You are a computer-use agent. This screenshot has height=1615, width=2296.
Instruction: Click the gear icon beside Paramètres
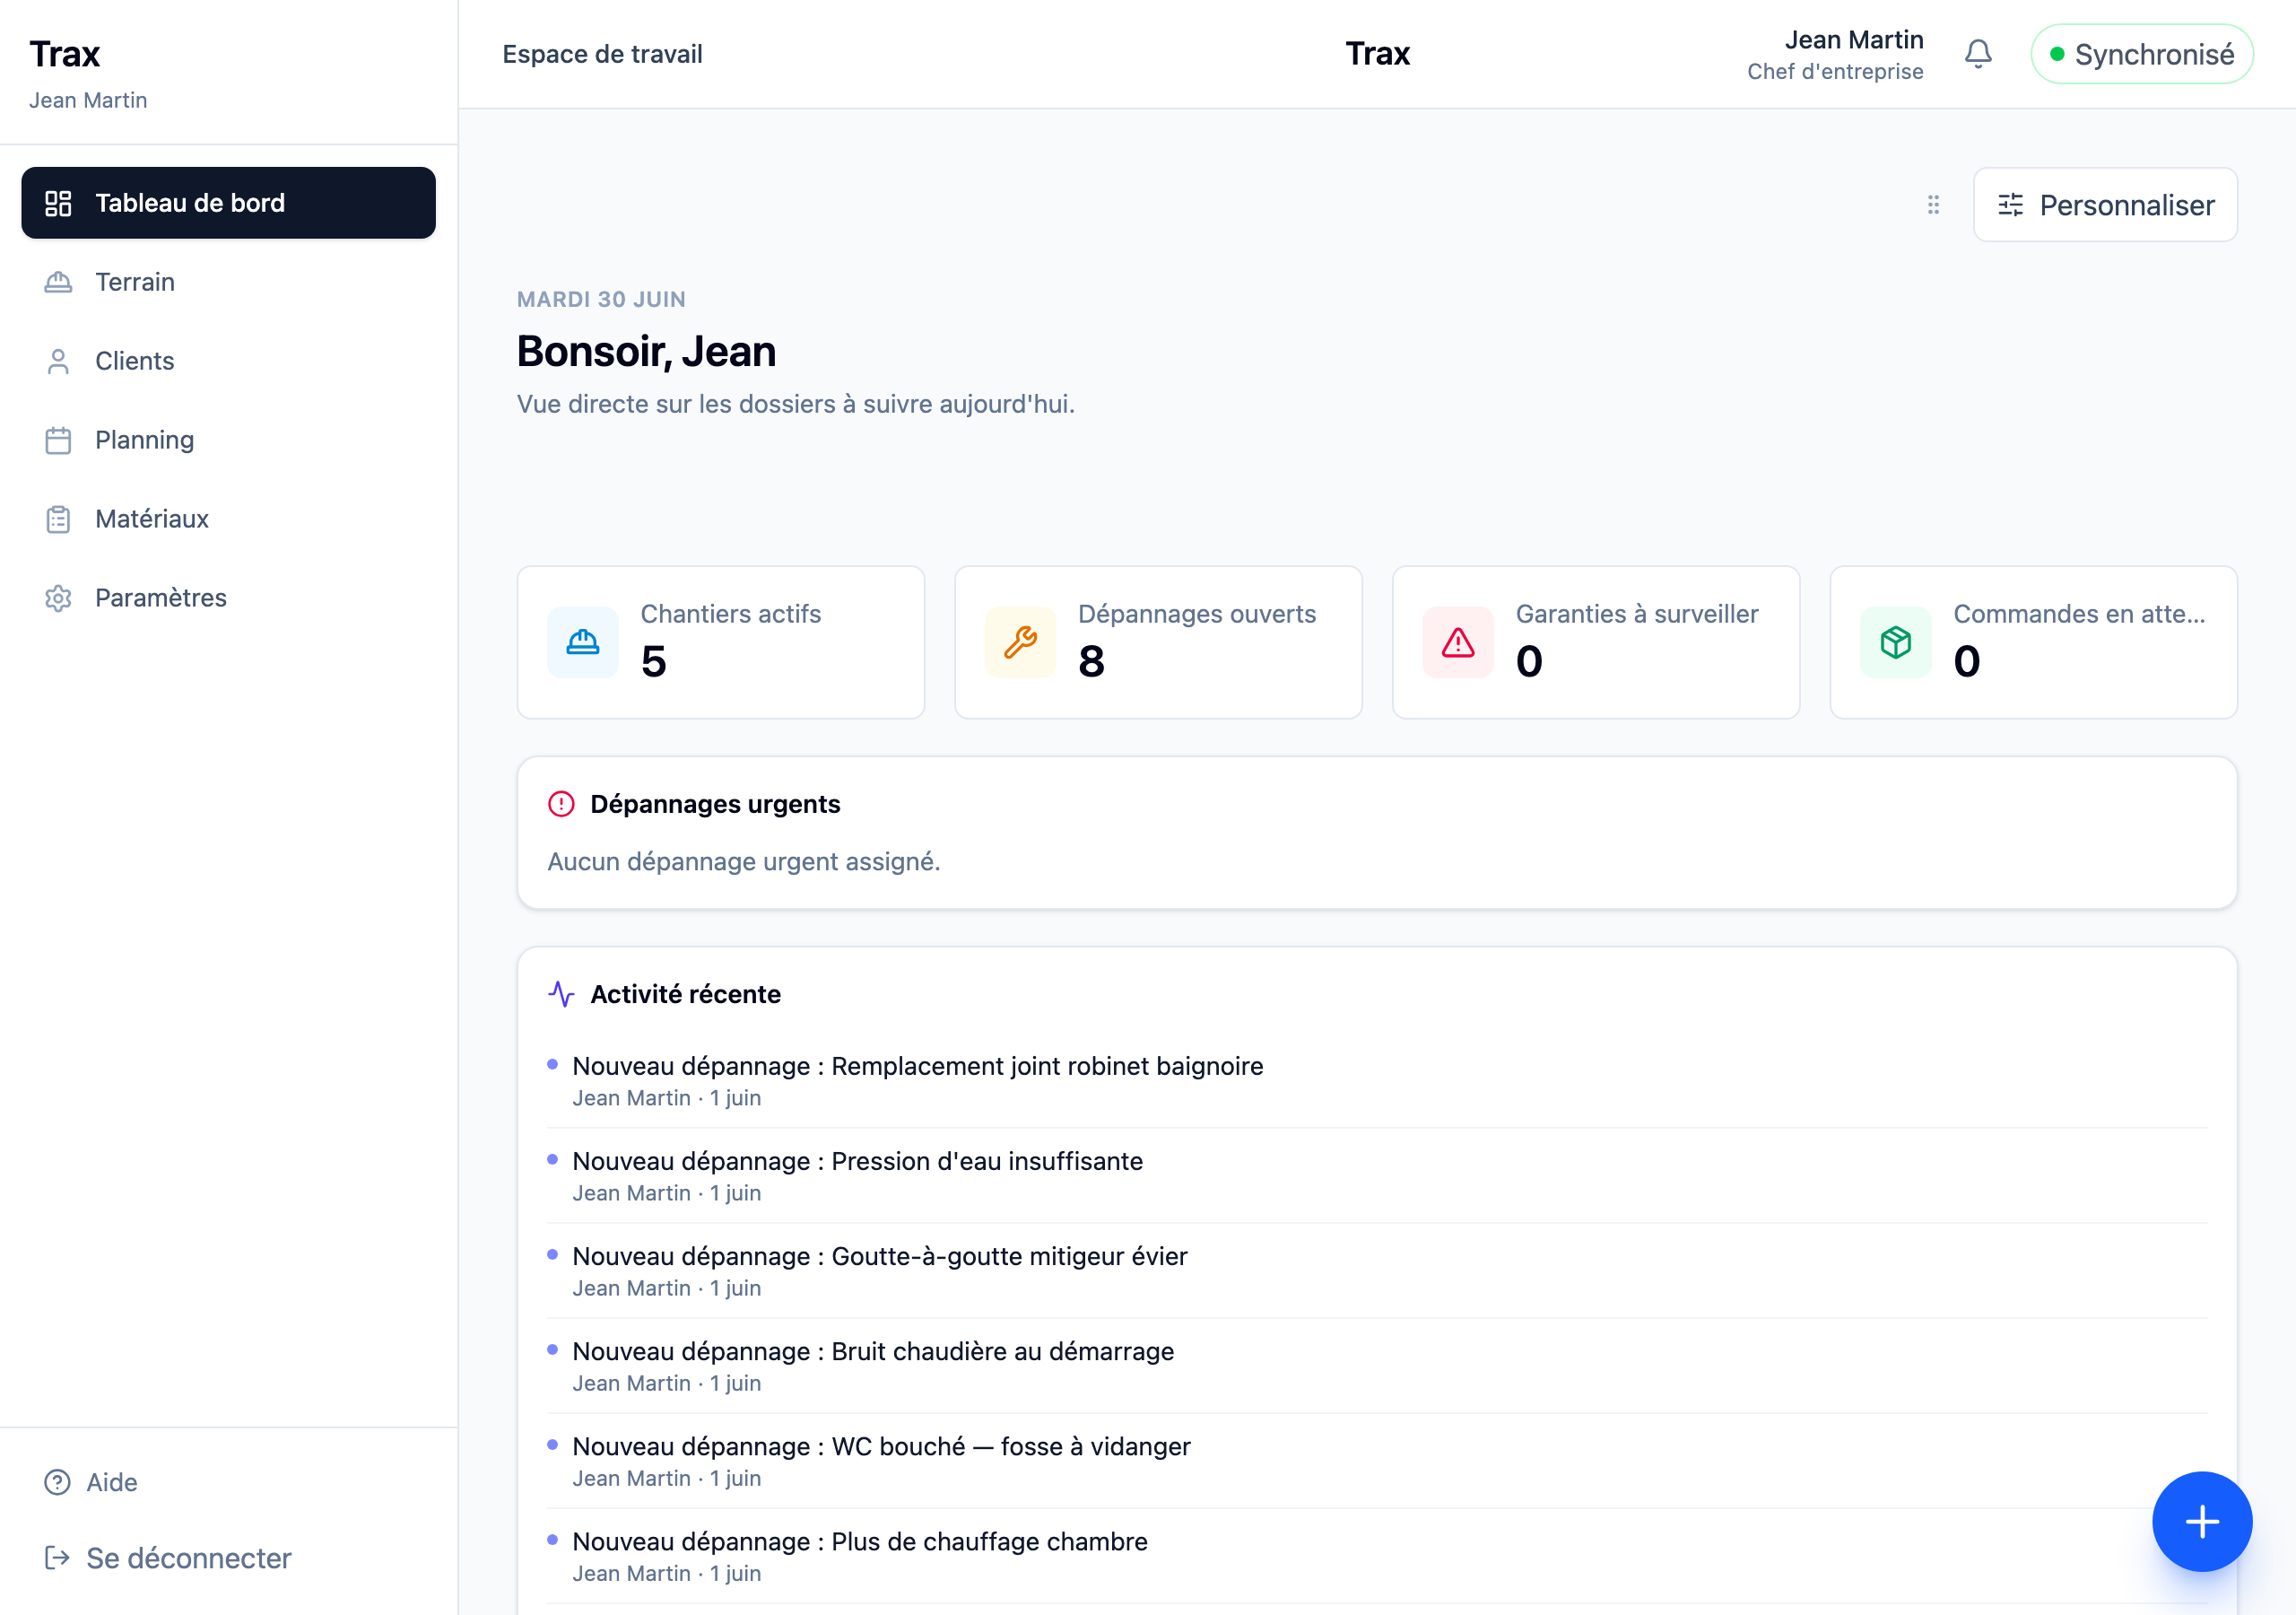coord(58,598)
